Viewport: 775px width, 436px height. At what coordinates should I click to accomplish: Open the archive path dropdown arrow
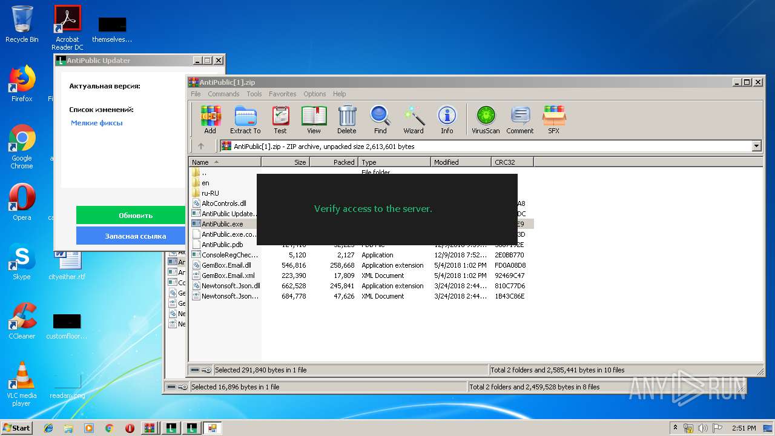756,146
